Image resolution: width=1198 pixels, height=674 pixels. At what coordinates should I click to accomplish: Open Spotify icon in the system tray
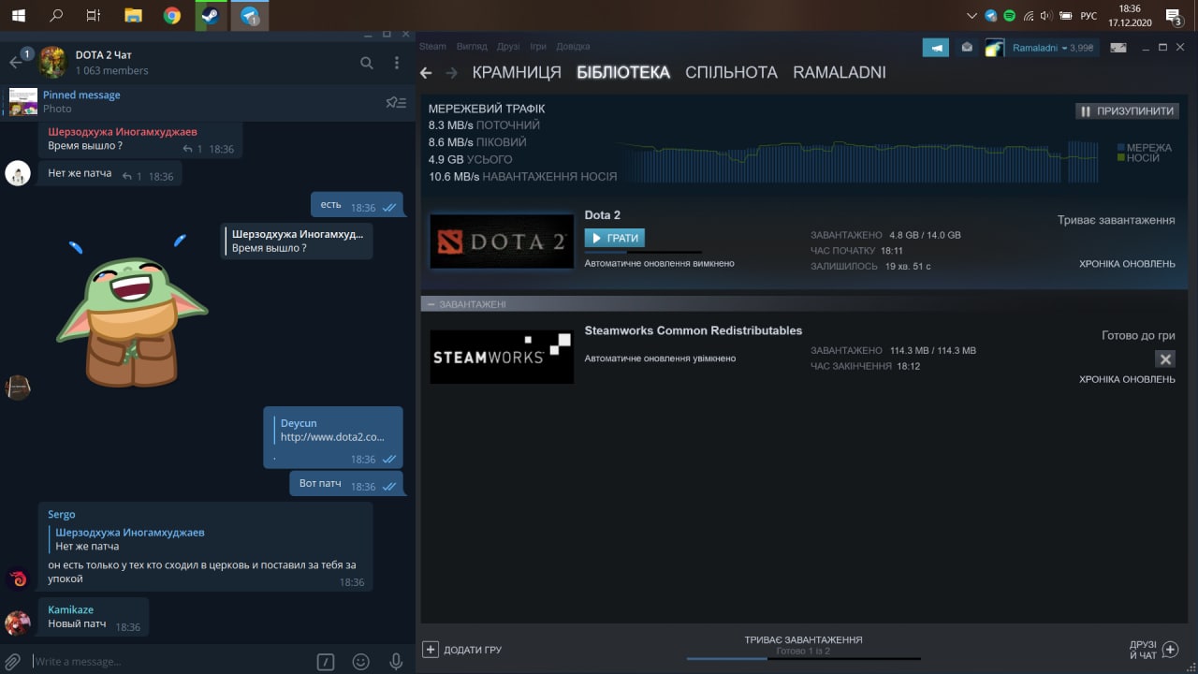[x=1009, y=15]
